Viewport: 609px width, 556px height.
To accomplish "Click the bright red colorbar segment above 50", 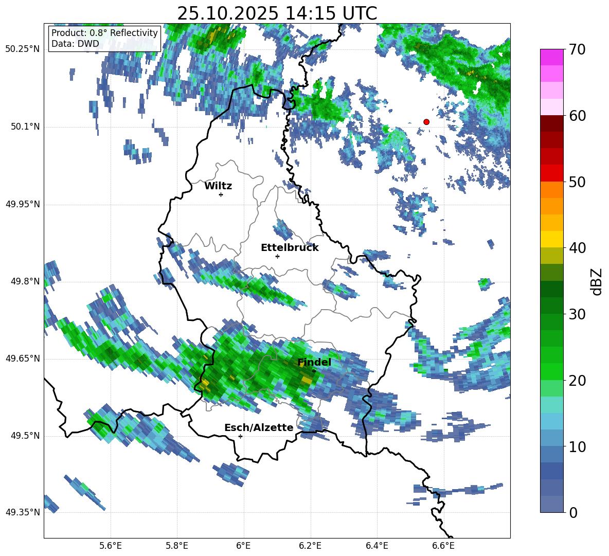I will click(x=551, y=173).
